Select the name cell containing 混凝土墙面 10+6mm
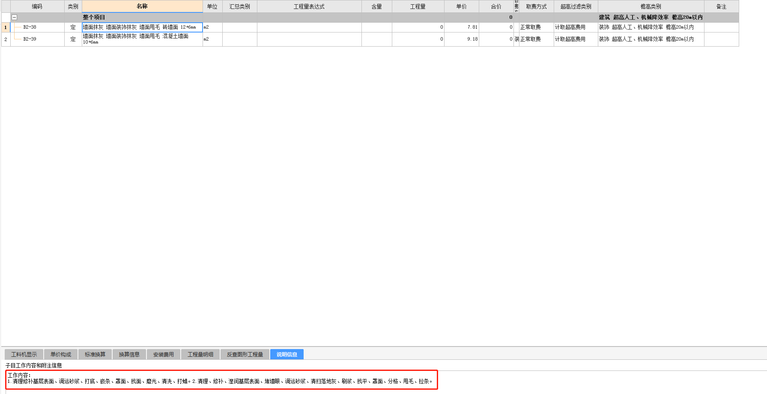The width and height of the screenshot is (767, 394). tap(142, 39)
